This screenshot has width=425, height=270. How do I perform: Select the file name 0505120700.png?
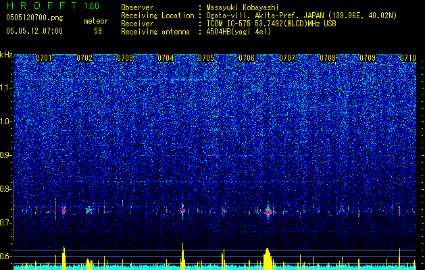34,18
